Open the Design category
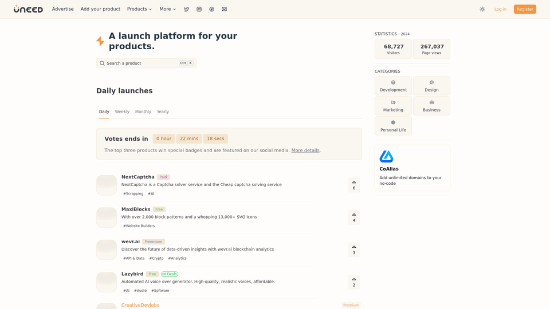 (x=431, y=86)
